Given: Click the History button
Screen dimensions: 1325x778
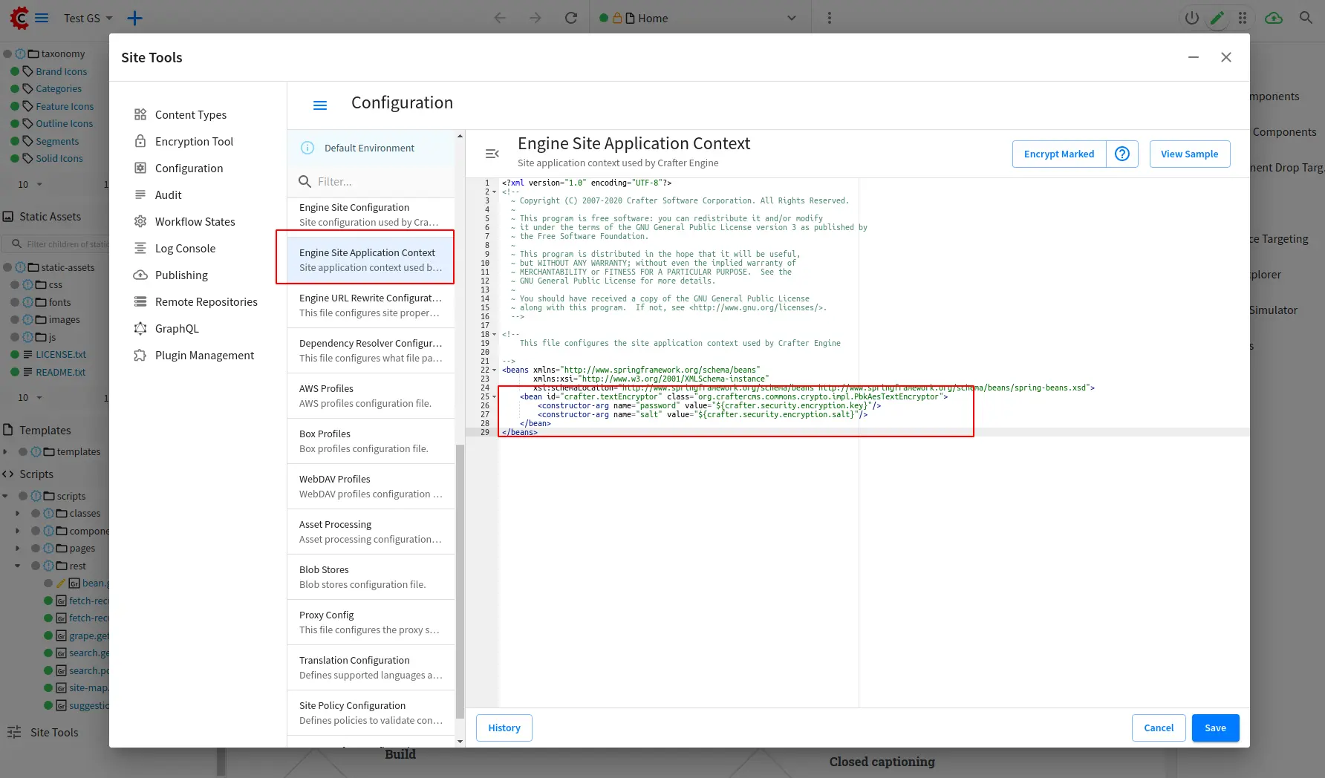Looking at the screenshot, I should 504,728.
